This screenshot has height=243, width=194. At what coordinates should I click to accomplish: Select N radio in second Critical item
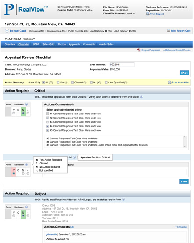(x=23, y=173)
